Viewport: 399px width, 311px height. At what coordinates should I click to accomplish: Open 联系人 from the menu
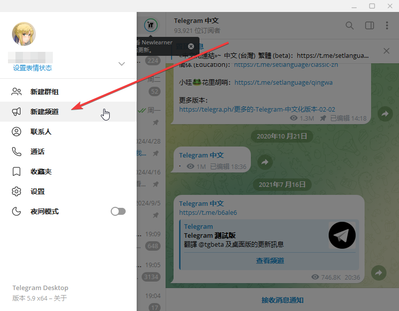click(68, 132)
